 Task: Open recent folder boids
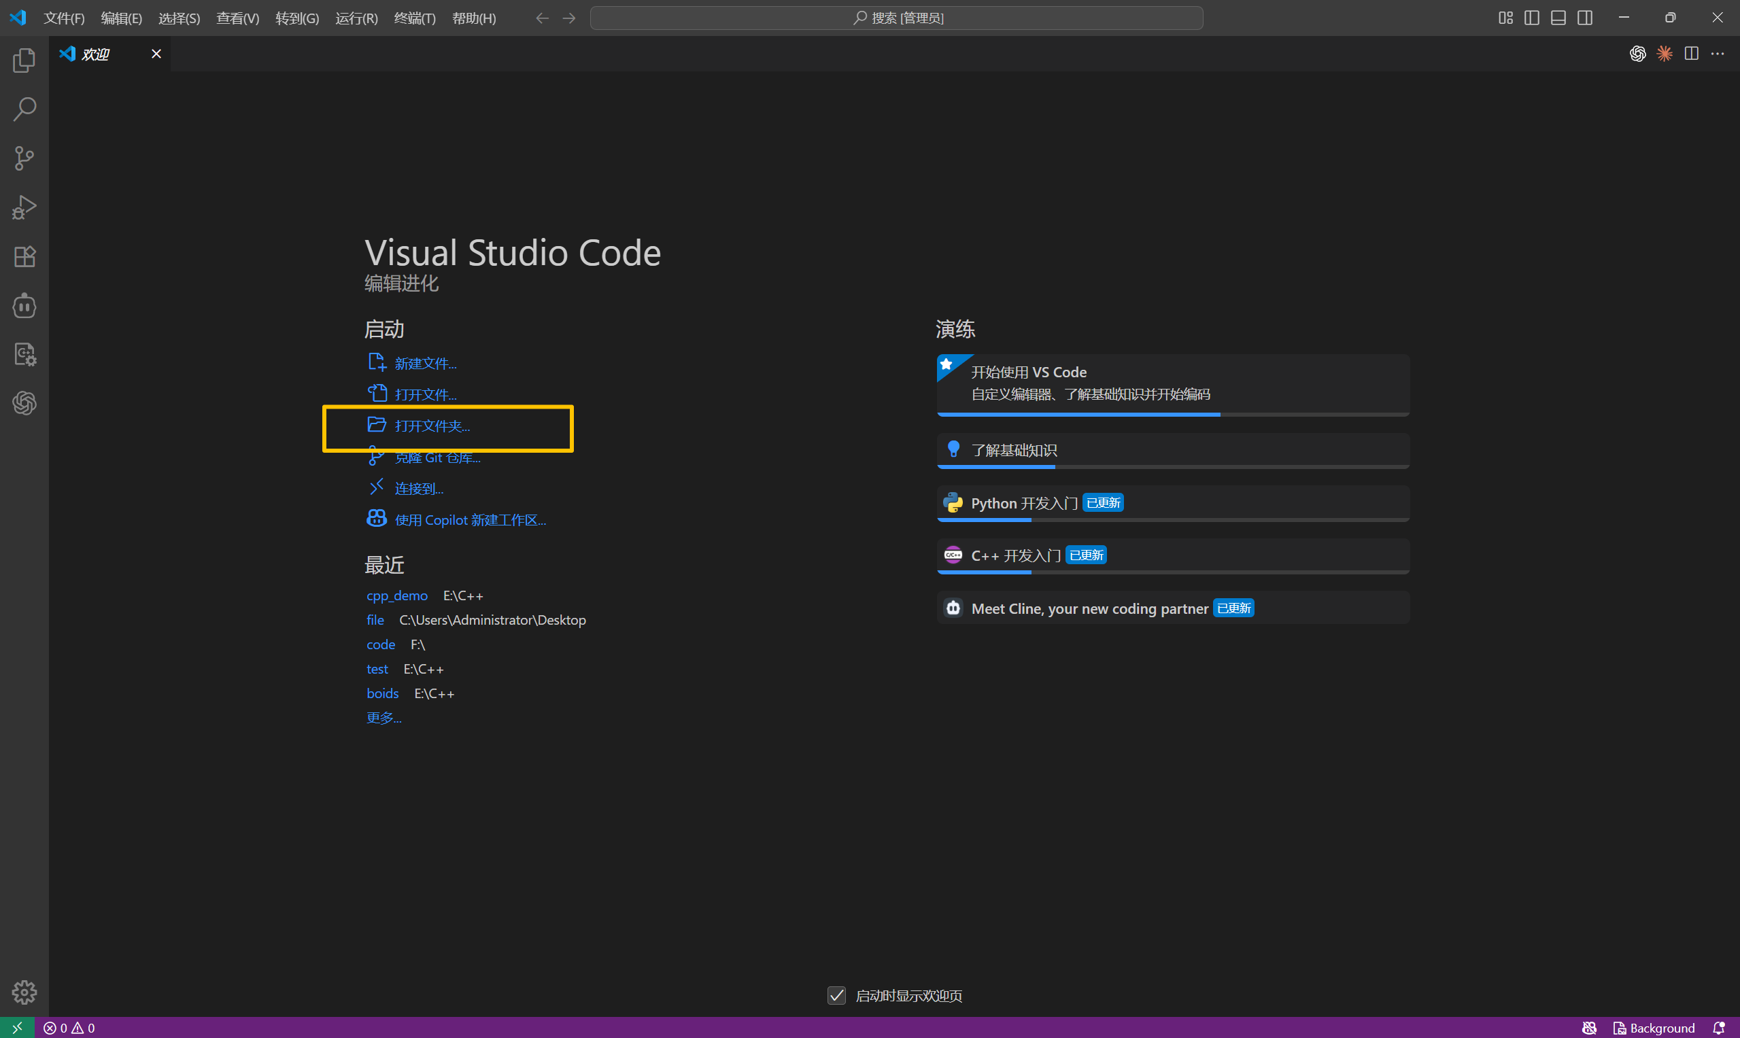click(383, 693)
